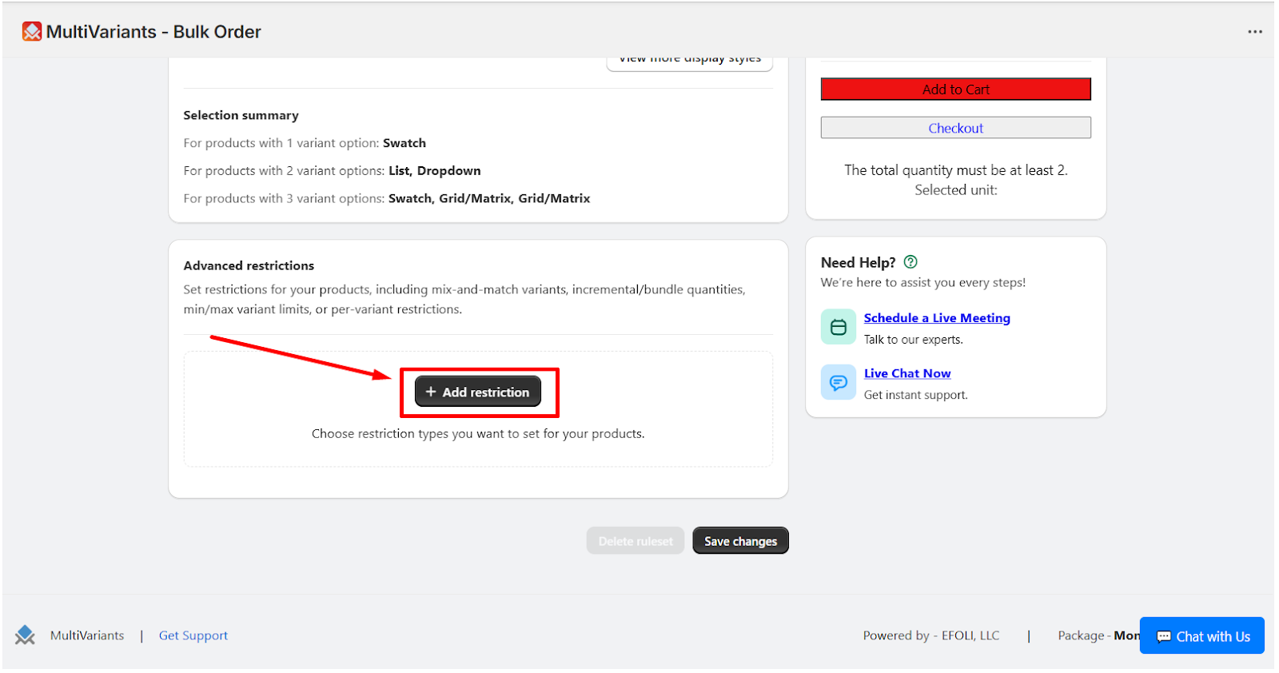Click the Advanced restrictions heading
This screenshot has width=1279, height=673.
(x=249, y=265)
